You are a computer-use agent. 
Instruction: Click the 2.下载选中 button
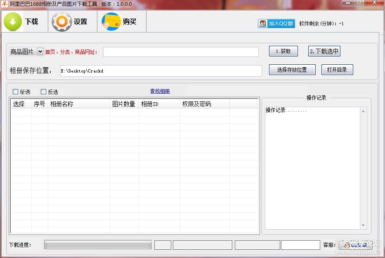tap(324, 51)
